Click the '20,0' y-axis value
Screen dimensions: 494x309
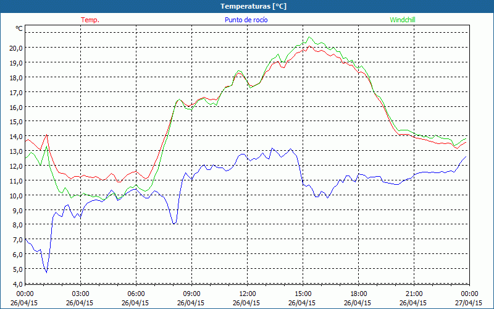[16, 48]
